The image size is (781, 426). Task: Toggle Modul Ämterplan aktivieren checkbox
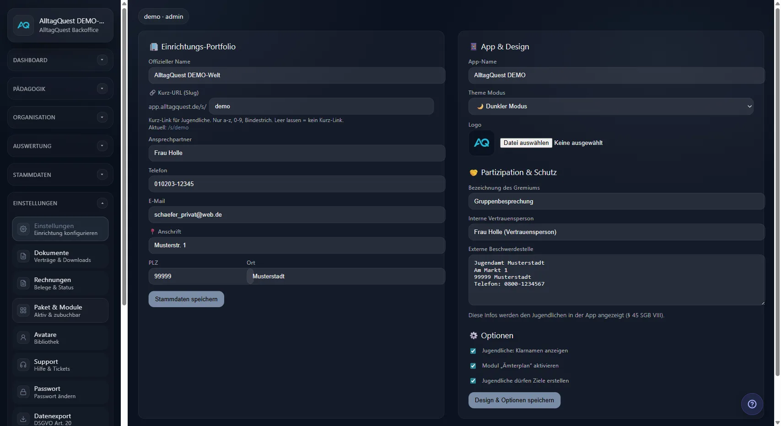pos(473,366)
